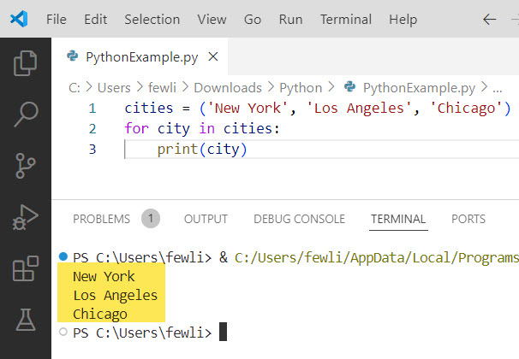Open the Explorer view in activity bar

tap(25, 62)
